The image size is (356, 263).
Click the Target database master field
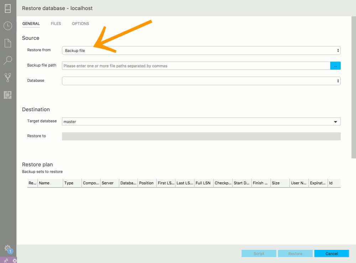[201, 122]
